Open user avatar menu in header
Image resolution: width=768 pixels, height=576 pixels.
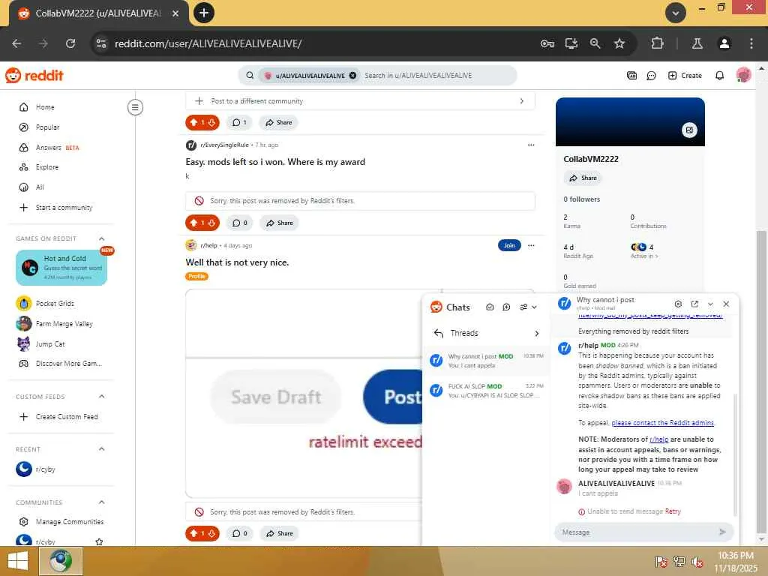pos(743,75)
